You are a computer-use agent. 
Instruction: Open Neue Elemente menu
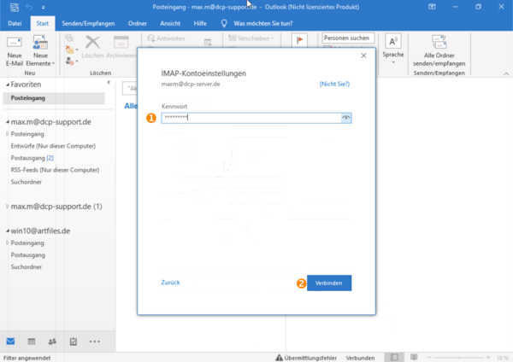pyautogui.click(x=40, y=51)
